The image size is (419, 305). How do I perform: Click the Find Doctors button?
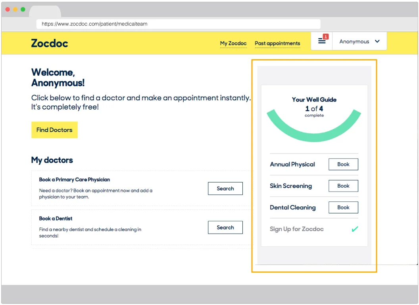coord(54,130)
